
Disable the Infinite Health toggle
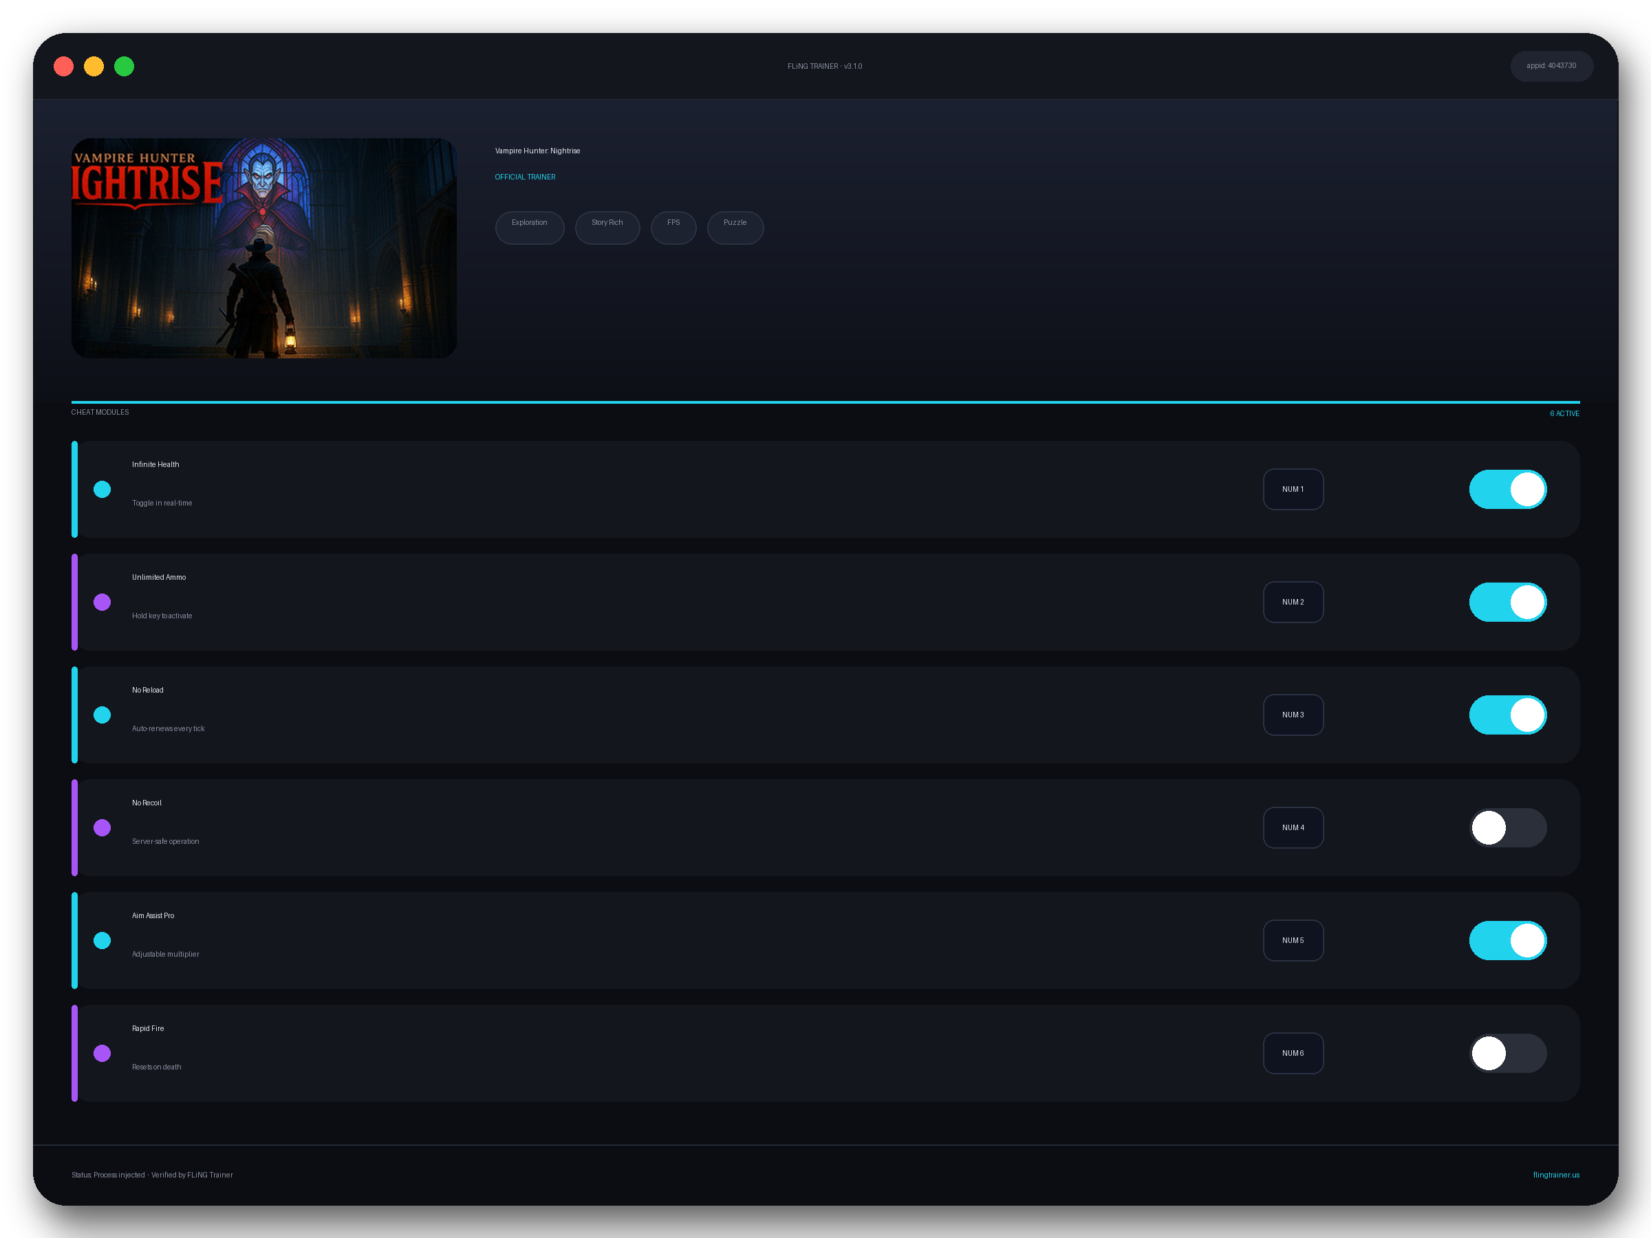pyautogui.click(x=1508, y=490)
